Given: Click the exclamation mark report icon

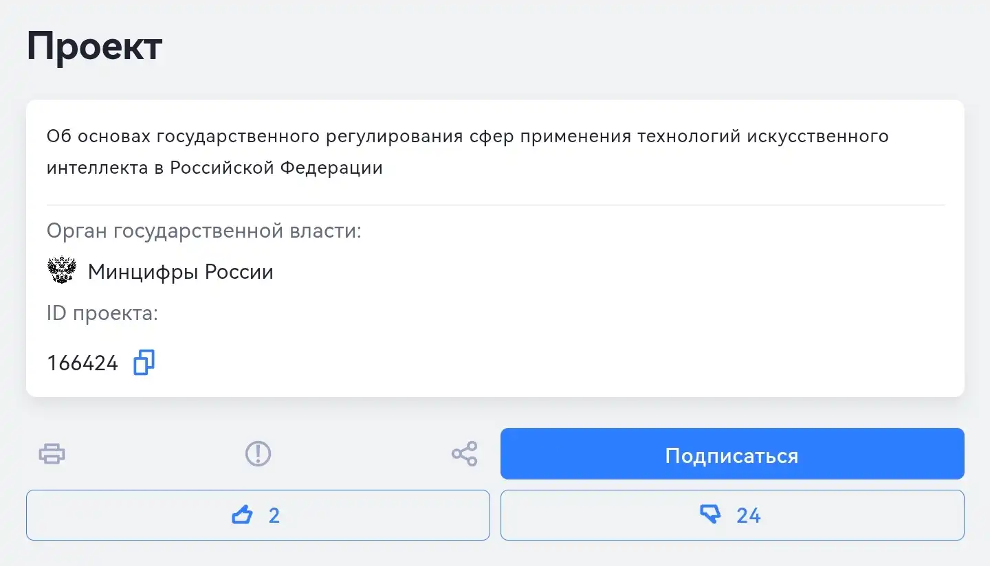Looking at the screenshot, I should (258, 454).
